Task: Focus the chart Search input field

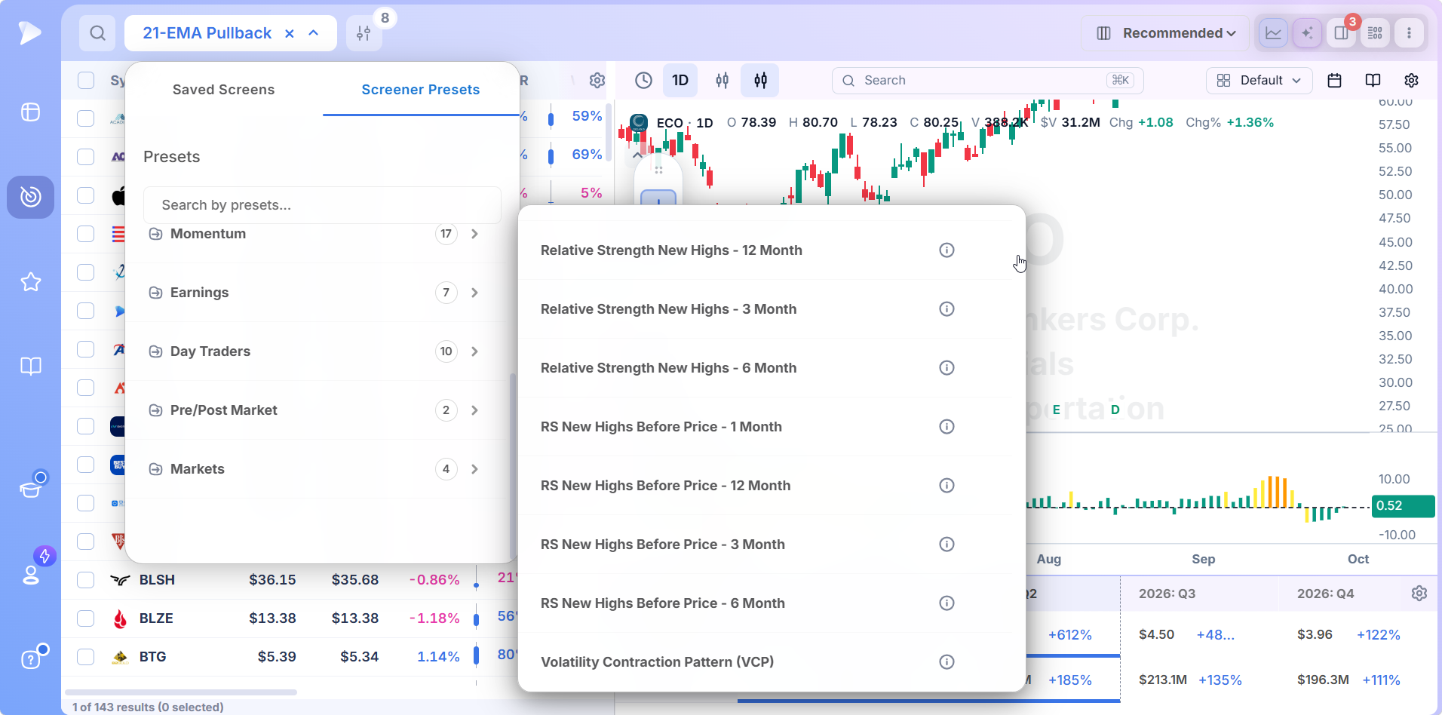Action: pyautogui.click(x=987, y=81)
